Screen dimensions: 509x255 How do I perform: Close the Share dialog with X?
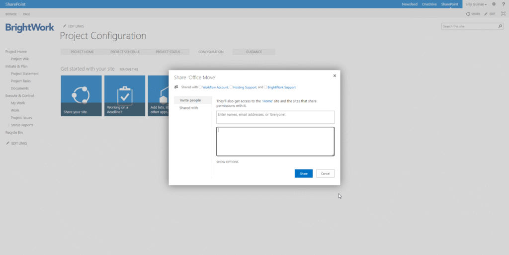point(335,76)
